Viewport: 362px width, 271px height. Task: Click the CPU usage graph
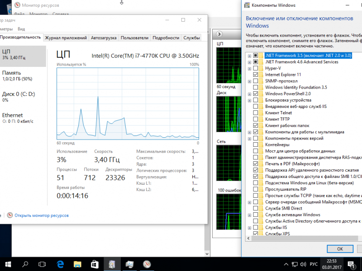[128, 103]
